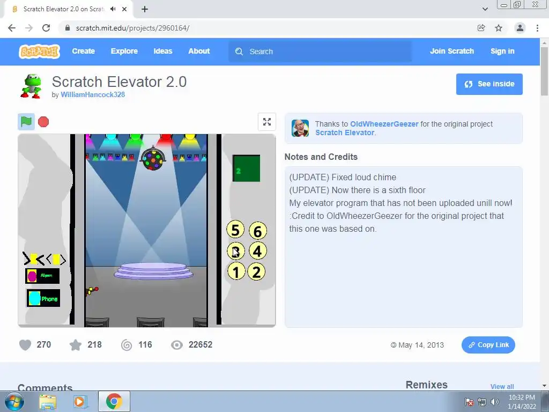Select elevator floor button 1
The image size is (549, 412).
click(x=236, y=271)
